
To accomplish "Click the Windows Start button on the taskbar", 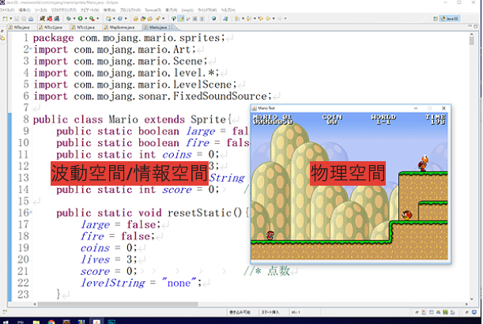I will tap(6, 319).
